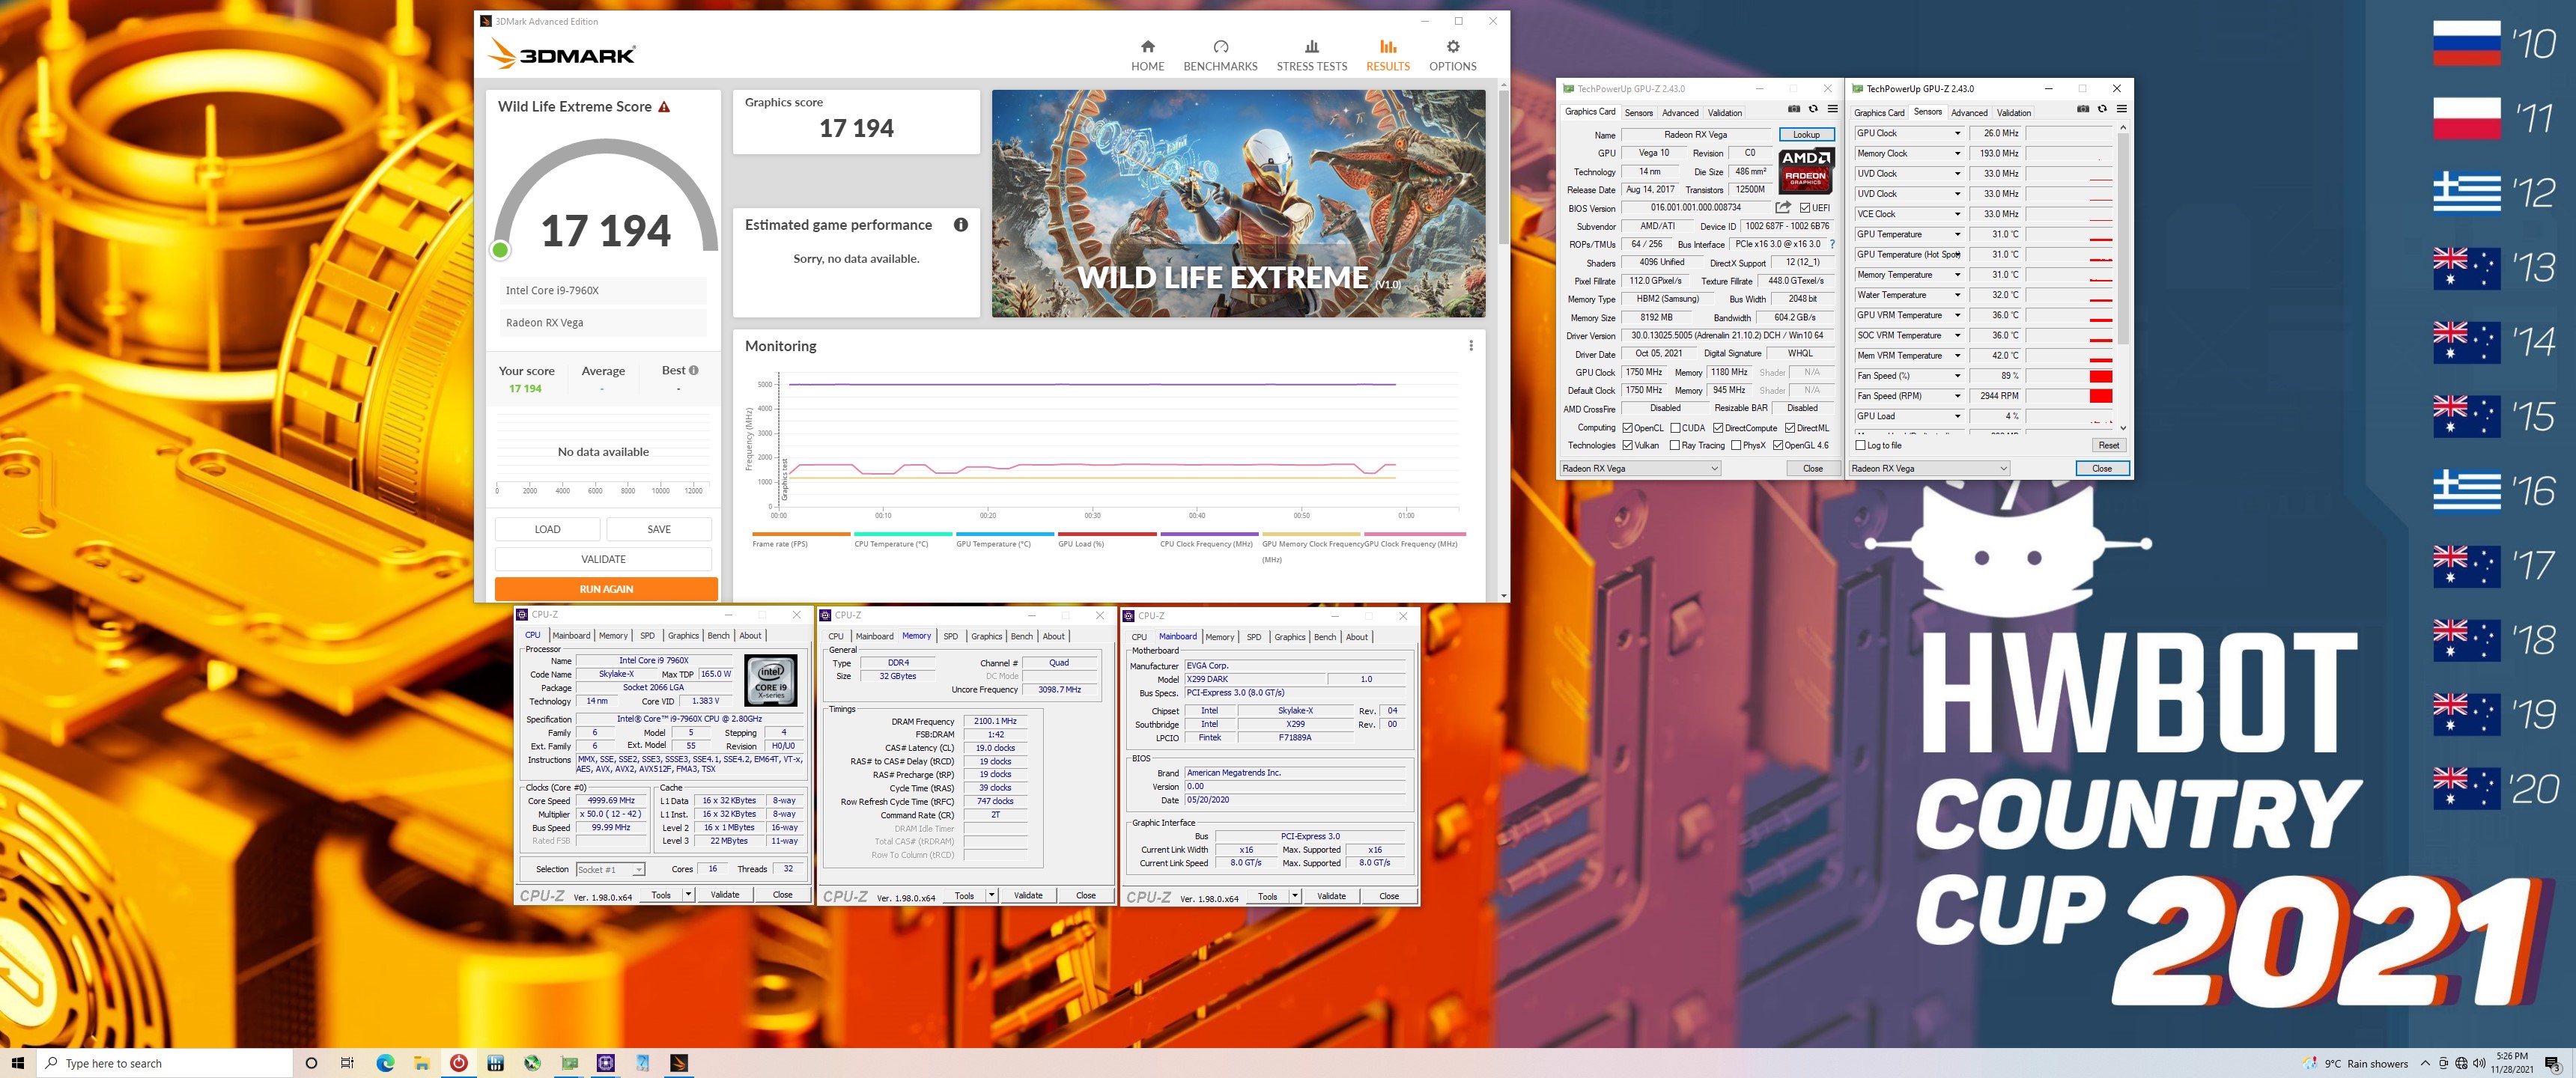The height and width of the screenshot is (1078, 2576).
Task: Open Task View on the taskbar
Action: click(347, 1063)
